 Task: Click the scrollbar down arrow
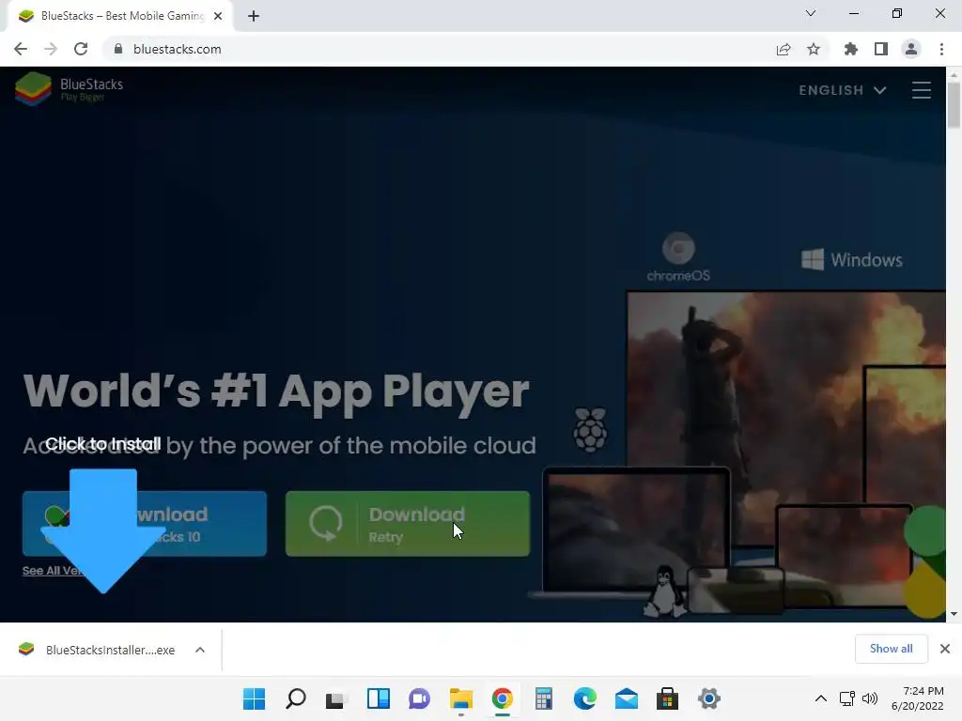click(x=954, y=614)
